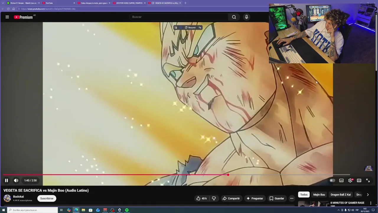The height and width of the screenshot is (213, 378).
Task: Click the browser home button
Action: pyautogui.click(x=14, y=9)
